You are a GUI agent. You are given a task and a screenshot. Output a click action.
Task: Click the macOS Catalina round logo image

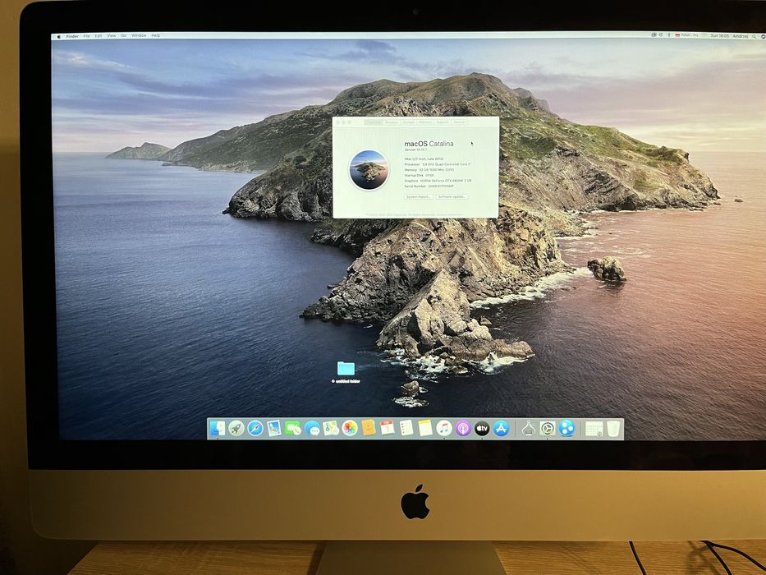369,170
